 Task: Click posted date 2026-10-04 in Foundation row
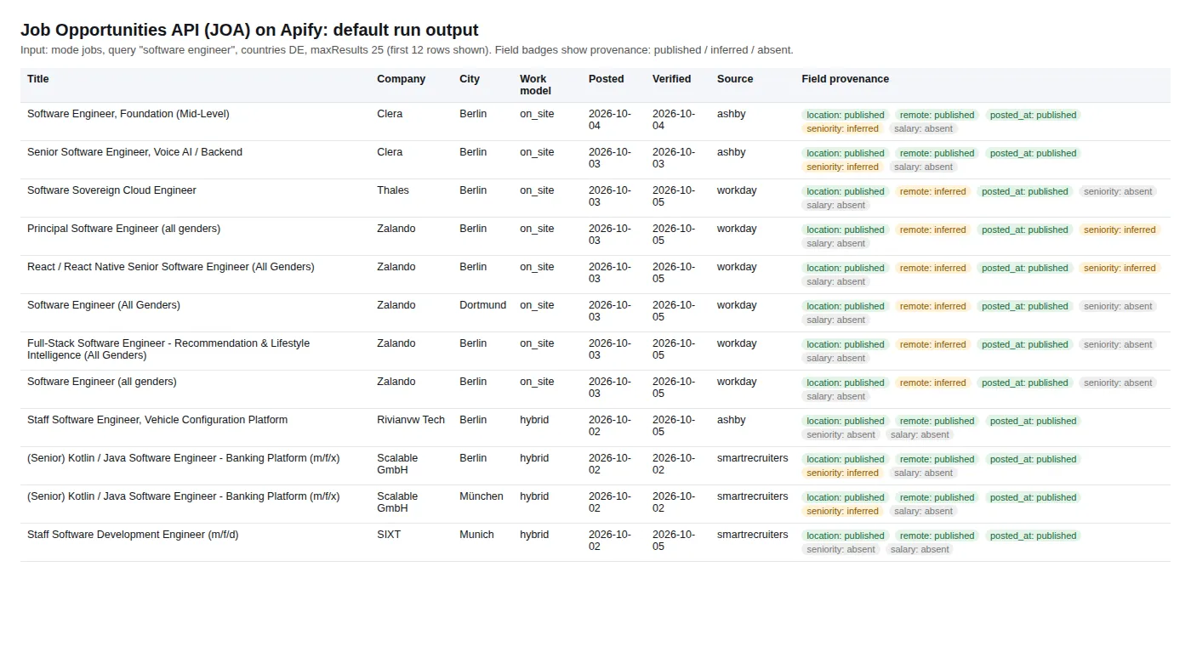point(610,120)
